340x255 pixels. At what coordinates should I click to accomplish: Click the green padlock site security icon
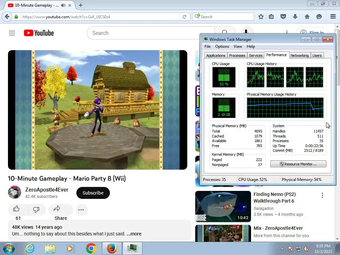click(x=16, y=17)
